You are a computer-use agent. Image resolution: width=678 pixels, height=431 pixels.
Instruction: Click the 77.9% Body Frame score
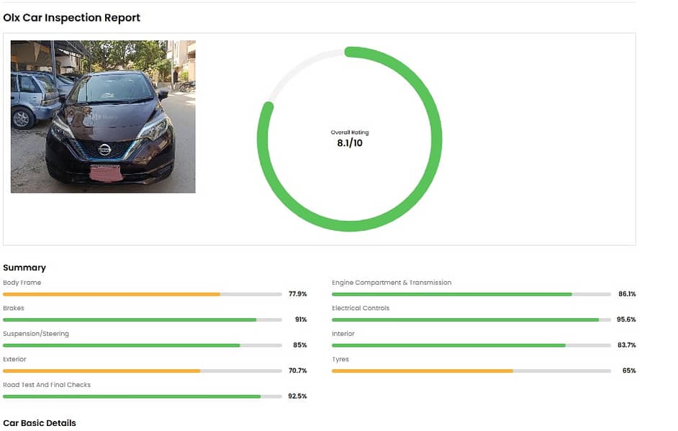[298, 294]
